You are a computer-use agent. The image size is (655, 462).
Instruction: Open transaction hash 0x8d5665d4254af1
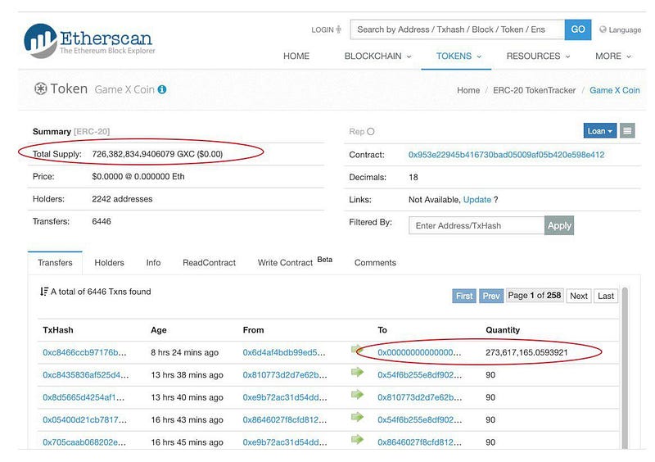[84, 397]
